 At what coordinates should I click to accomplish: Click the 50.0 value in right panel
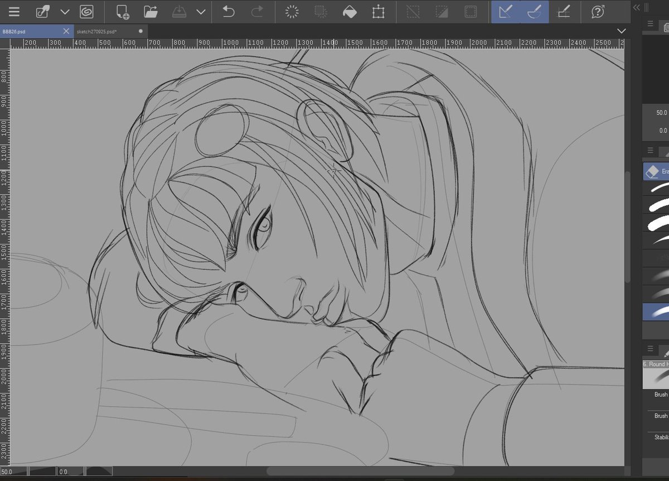click(662, 113)
